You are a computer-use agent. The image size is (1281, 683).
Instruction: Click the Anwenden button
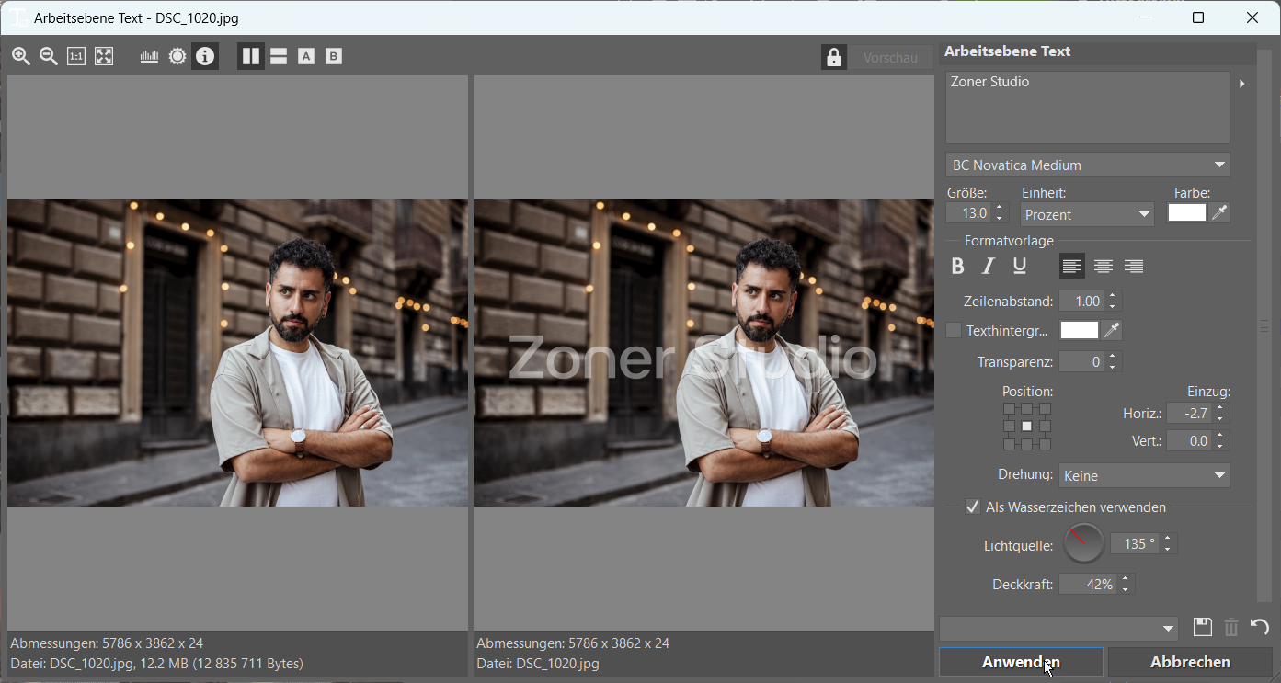(1020, 662)
